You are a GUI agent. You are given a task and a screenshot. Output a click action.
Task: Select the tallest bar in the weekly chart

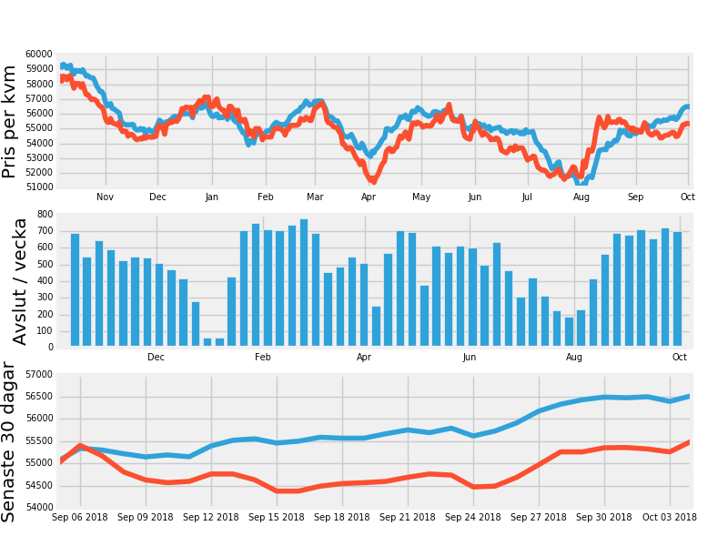click(304, 283)
